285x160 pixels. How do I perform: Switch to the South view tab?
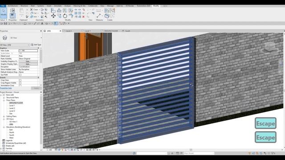128,31
